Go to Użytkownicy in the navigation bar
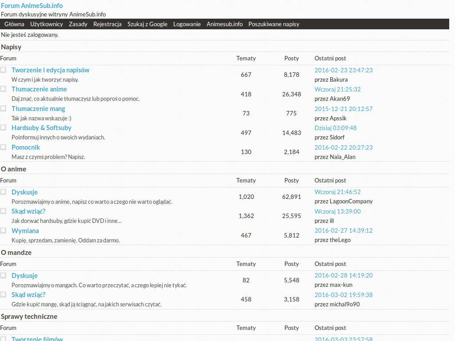455x341 pixels. pos(47,24)
